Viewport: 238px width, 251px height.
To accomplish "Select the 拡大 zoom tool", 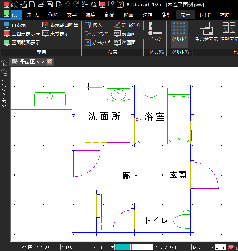I will click(x=93, y=25).
